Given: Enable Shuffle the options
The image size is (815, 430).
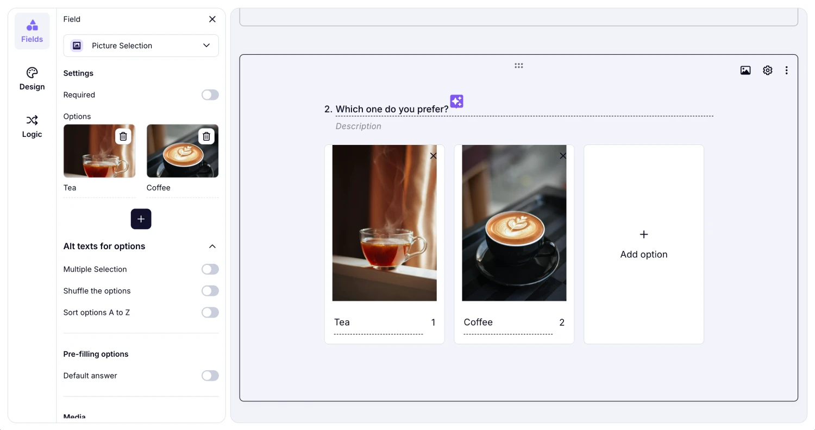Looking at the screenshot, I should click(x=210, y=290).
